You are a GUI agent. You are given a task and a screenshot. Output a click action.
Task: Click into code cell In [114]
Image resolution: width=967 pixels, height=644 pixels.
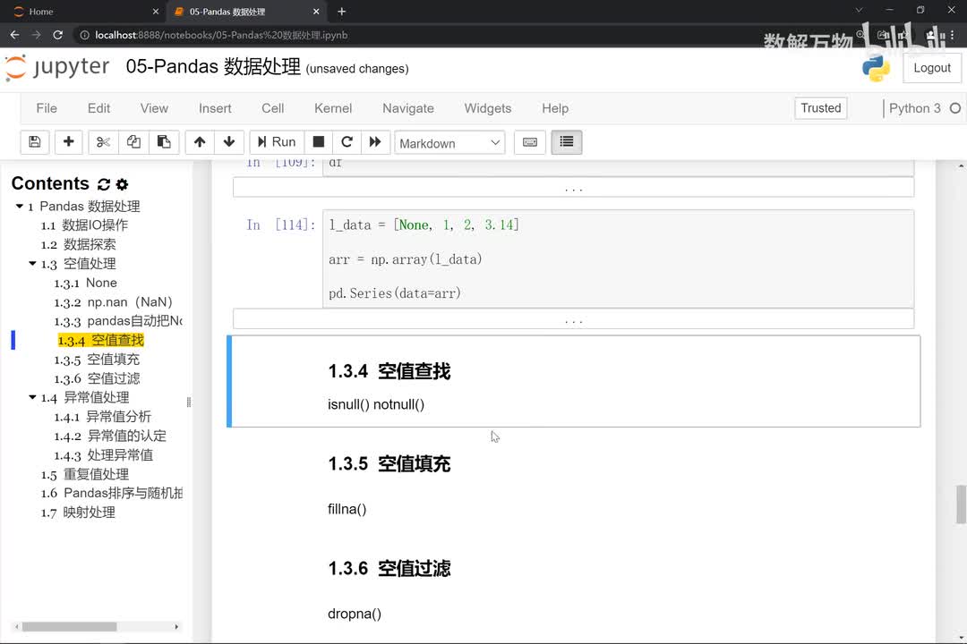click(618, 258)
